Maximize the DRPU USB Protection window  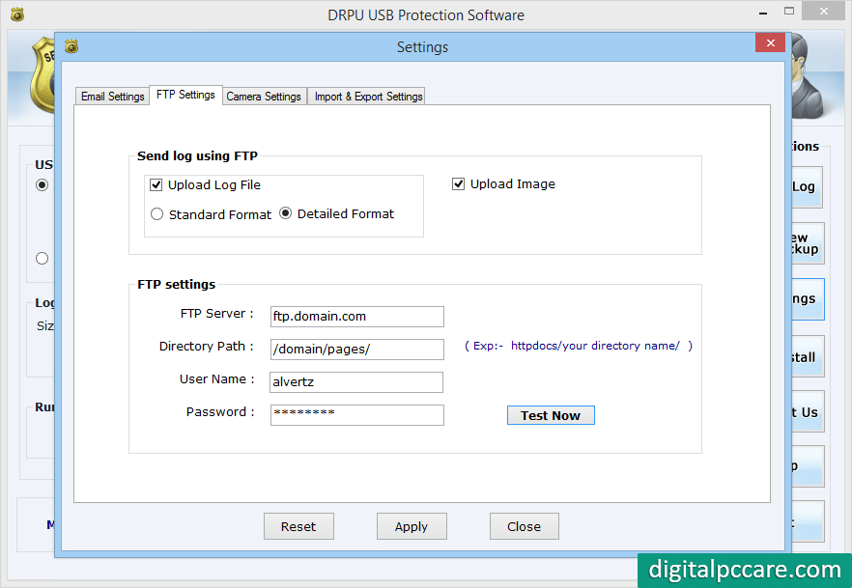[x=789, y=11]
